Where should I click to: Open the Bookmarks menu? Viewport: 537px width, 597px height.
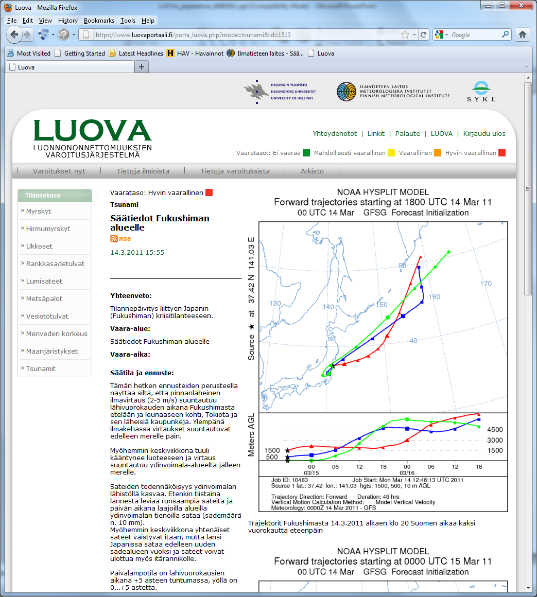pyautogui.click(x=99, y=21)
